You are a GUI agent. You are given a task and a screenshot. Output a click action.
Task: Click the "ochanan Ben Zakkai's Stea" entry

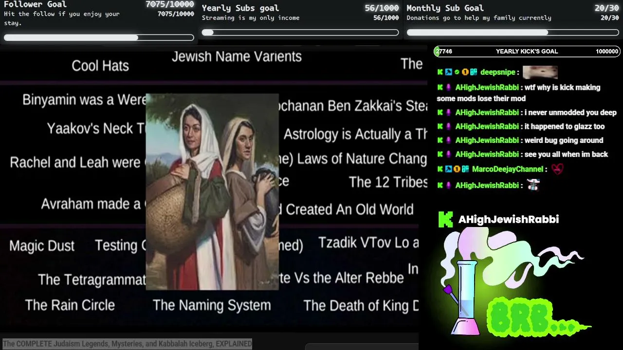tap(353, 106)
